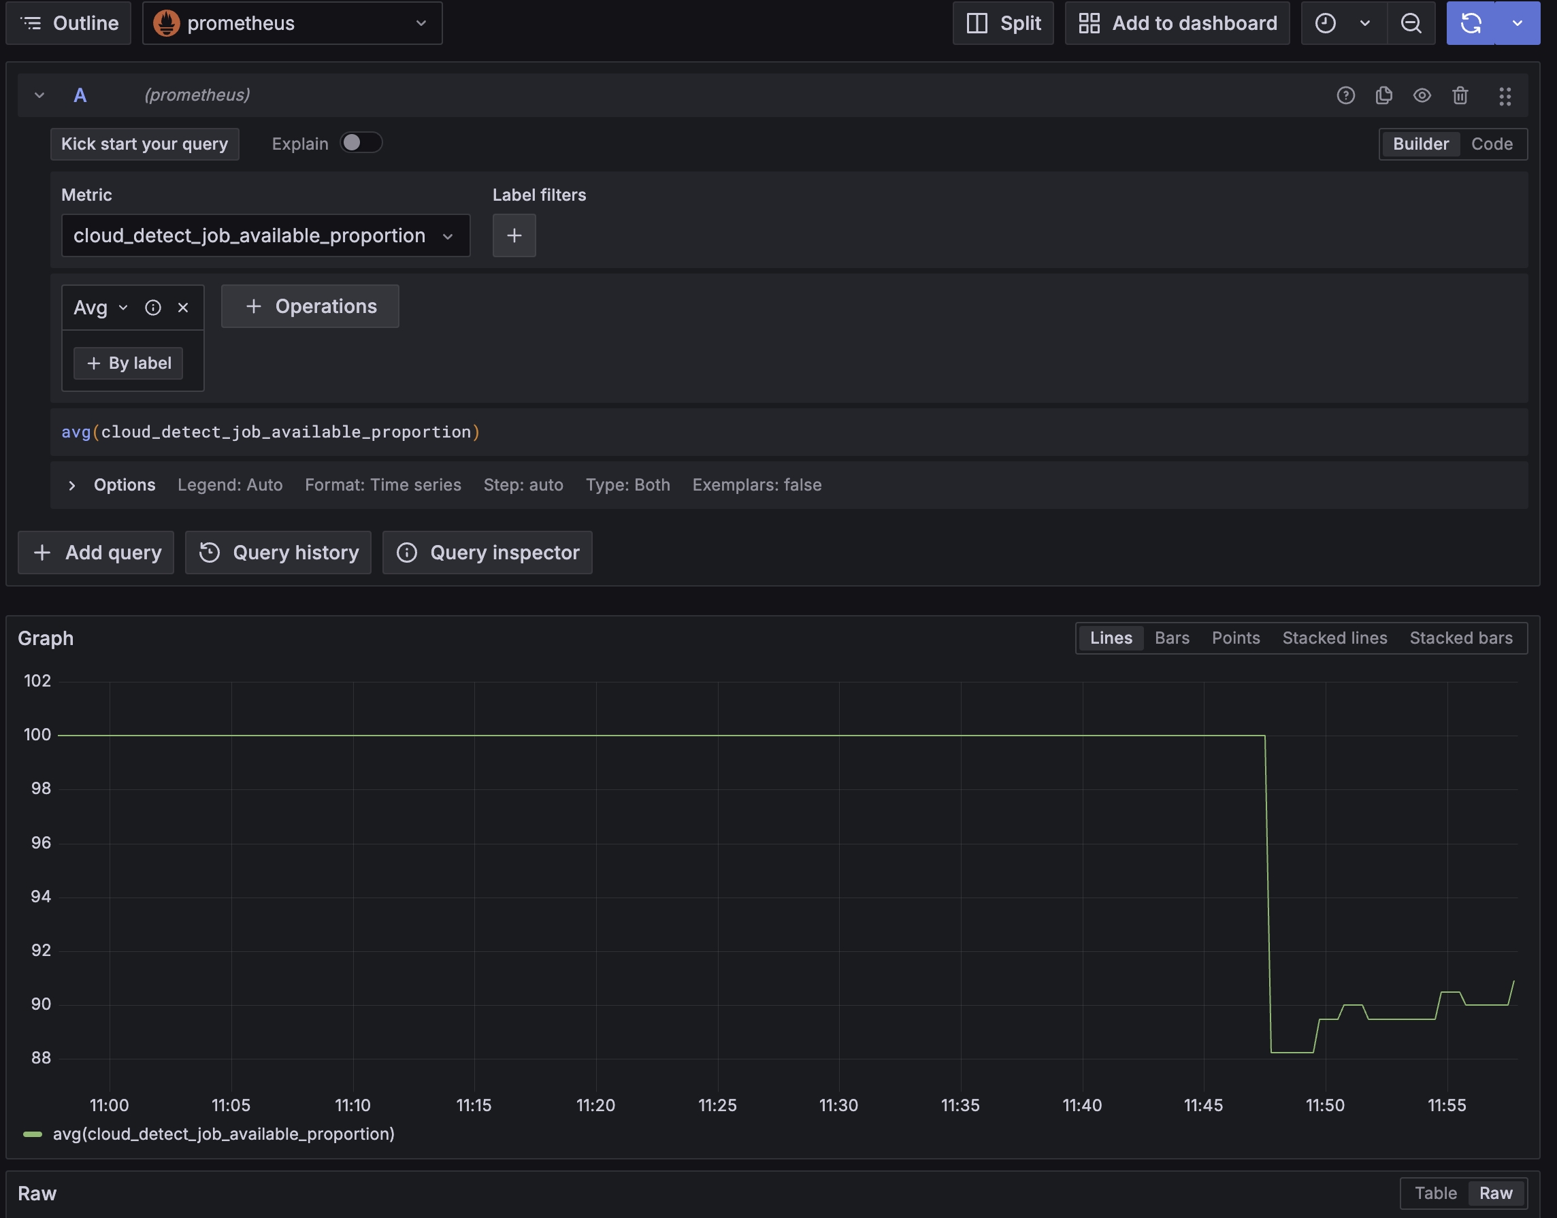1557x1218 pixels.
Task: Run the query with refresh icon
Action: click(x=1471, y=24)
